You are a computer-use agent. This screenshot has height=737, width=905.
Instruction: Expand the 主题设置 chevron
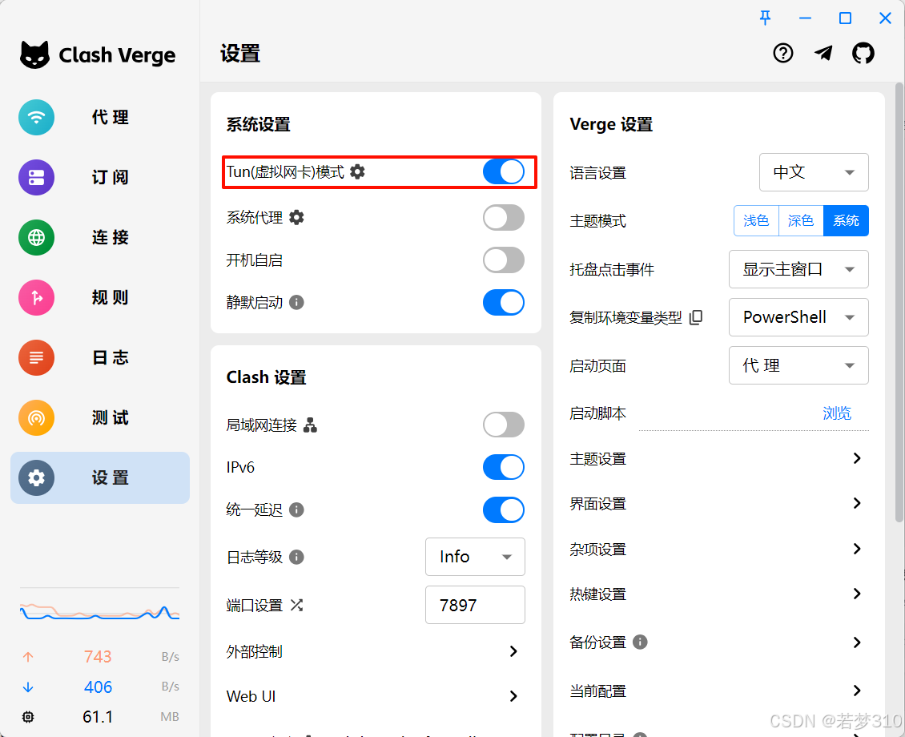857,458
